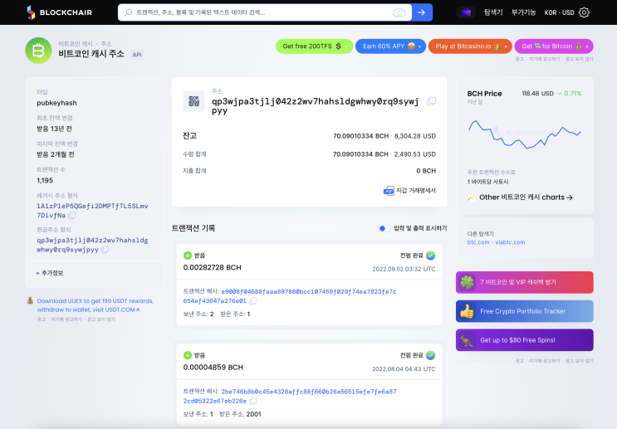Click confirmed checkmark for 2022.09.02 transaction
617x429 pixels.
click(430, 256)
